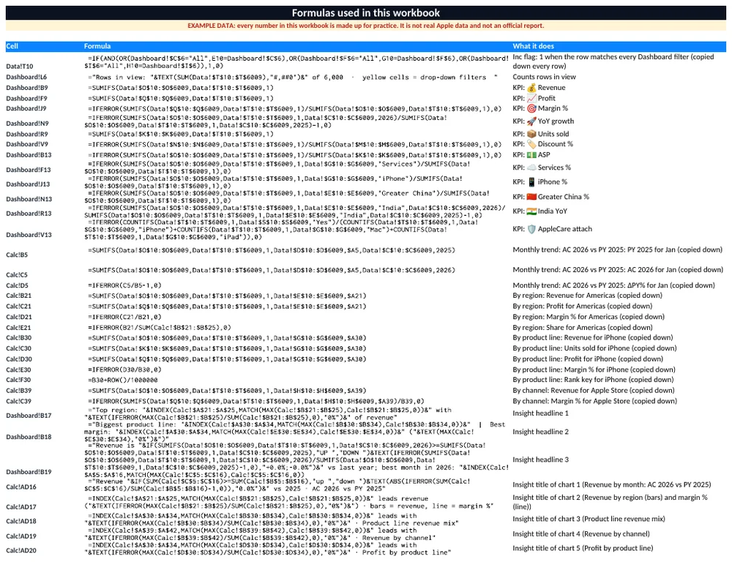Select the India flag beside India YoY
Viewport: 732px width, 562px height.
pos(531,211)
